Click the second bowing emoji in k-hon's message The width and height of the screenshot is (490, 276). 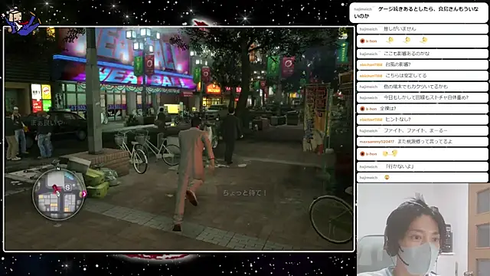pyautogui.click(x=407, y=40)
